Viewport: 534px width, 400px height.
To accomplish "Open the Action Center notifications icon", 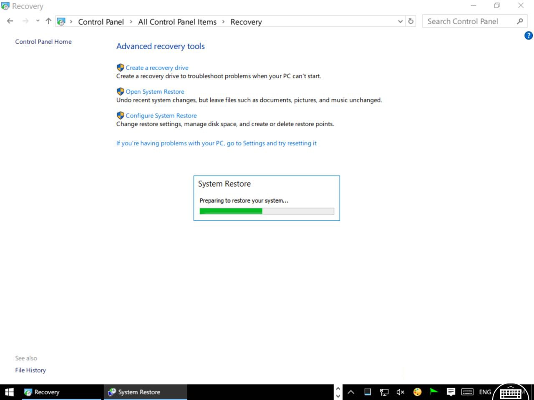I will click(451, 392).
